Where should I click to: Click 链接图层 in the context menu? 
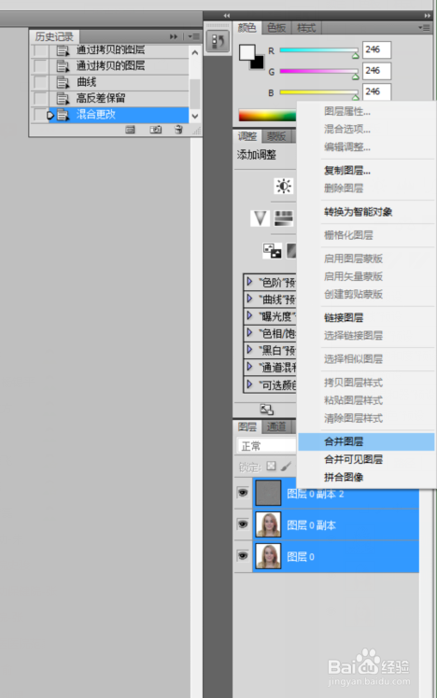[x=366, y=318]
